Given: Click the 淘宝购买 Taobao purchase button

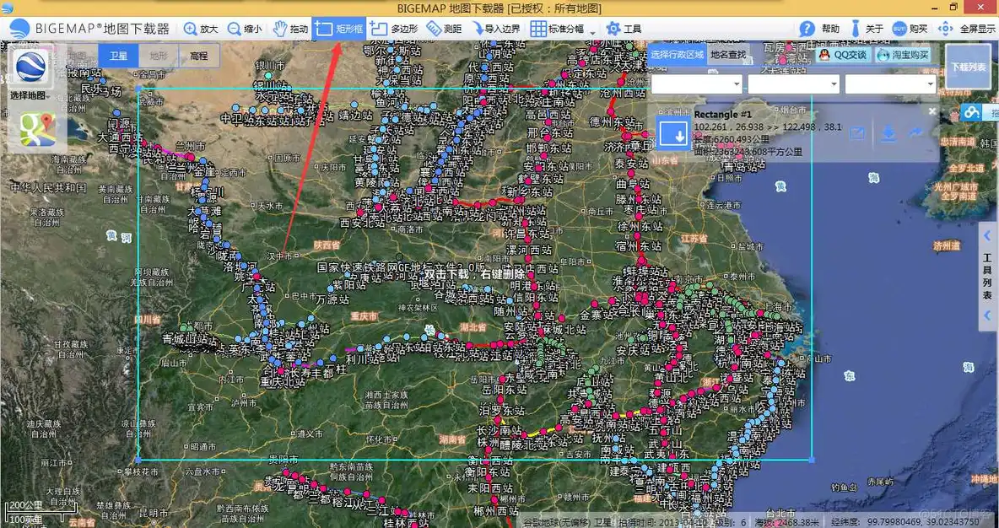Looking at the screenshot, I should pos(902,55).
